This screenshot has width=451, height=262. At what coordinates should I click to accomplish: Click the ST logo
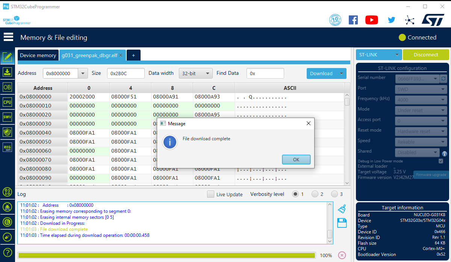pyautogui.click(x=433, y=20)
